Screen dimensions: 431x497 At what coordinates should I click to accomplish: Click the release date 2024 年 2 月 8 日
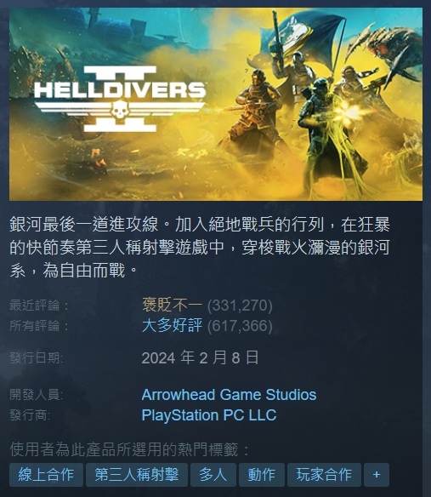200,357
